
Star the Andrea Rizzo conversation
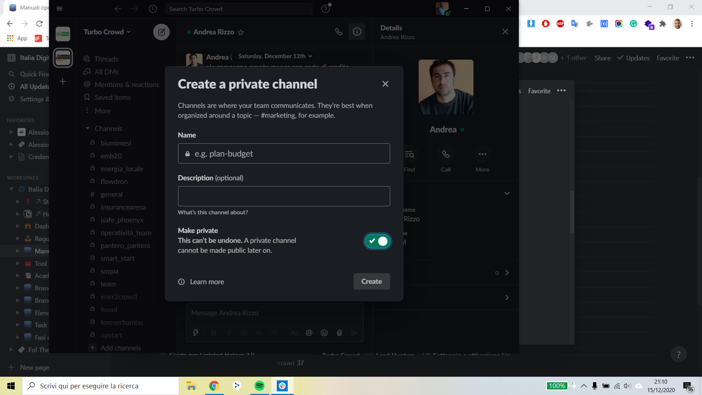[x=241, y=32]
